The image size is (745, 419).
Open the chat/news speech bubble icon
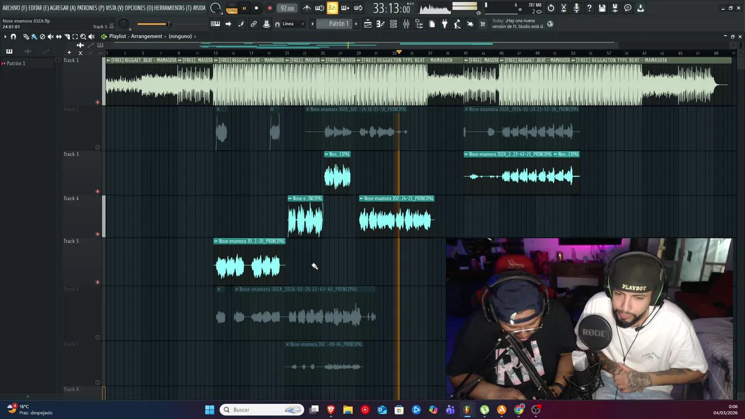pos(627,8)
